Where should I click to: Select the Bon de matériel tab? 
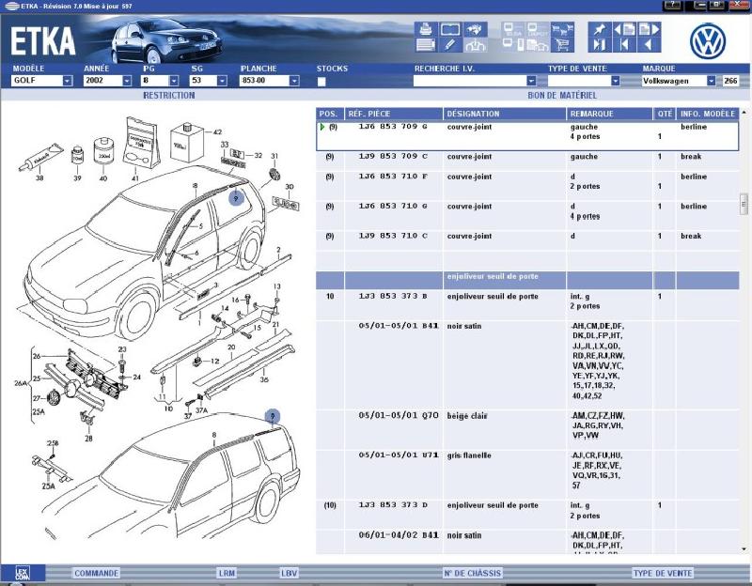point(562,96)
